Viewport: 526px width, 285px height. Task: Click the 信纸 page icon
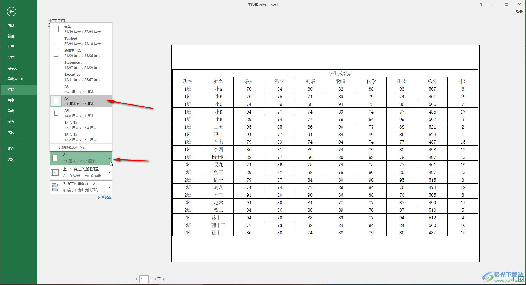pos(56,29)
